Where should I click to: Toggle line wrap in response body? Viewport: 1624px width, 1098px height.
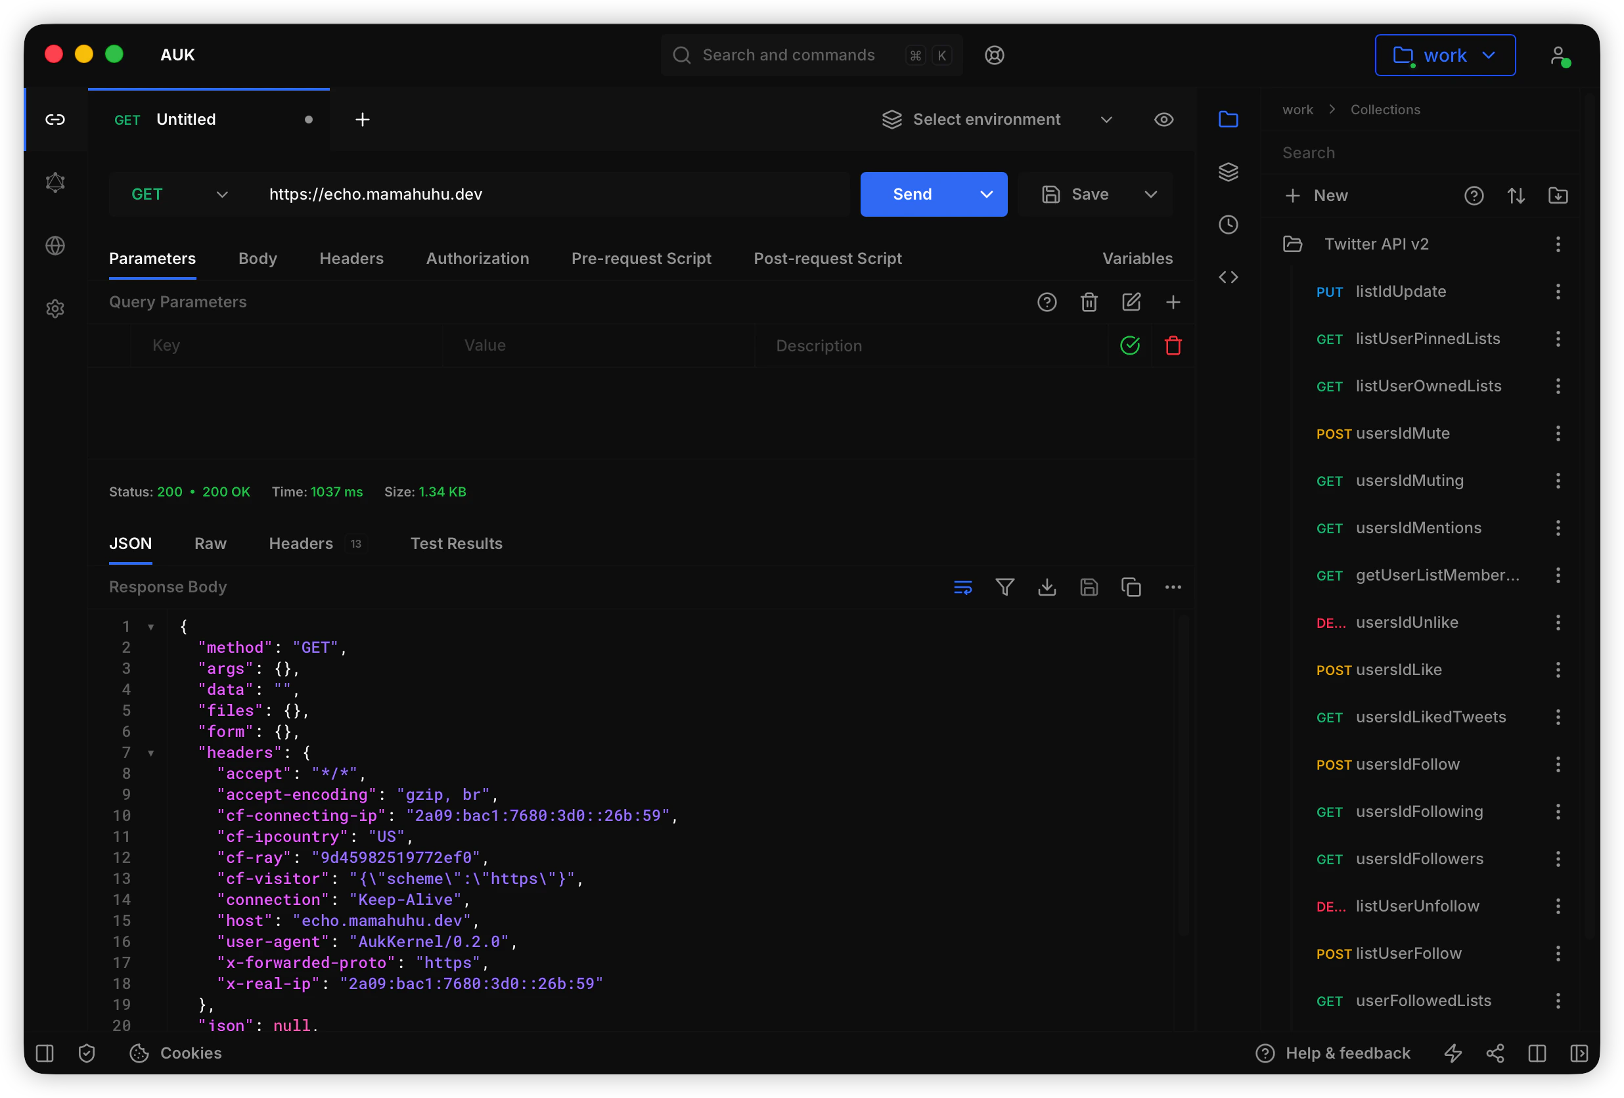tap(962, 587)
